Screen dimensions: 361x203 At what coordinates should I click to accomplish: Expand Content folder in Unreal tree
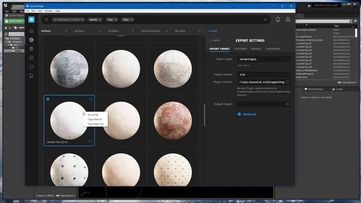[5, 38]
